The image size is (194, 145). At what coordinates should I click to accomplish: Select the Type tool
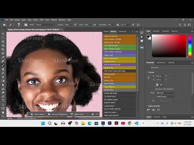[x=3, y=101]
